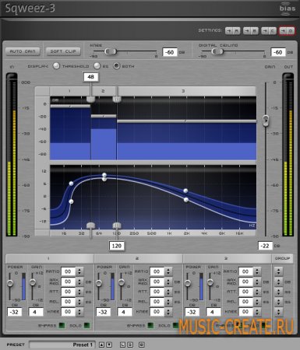Toggle the Auto Gain button

pos(23,51)
